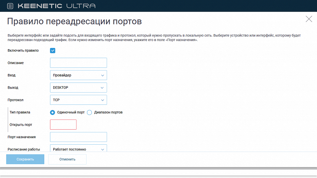Open the 'Расписание работы' dropdown
The image size is (317, 178).
[x=78, y=148]
